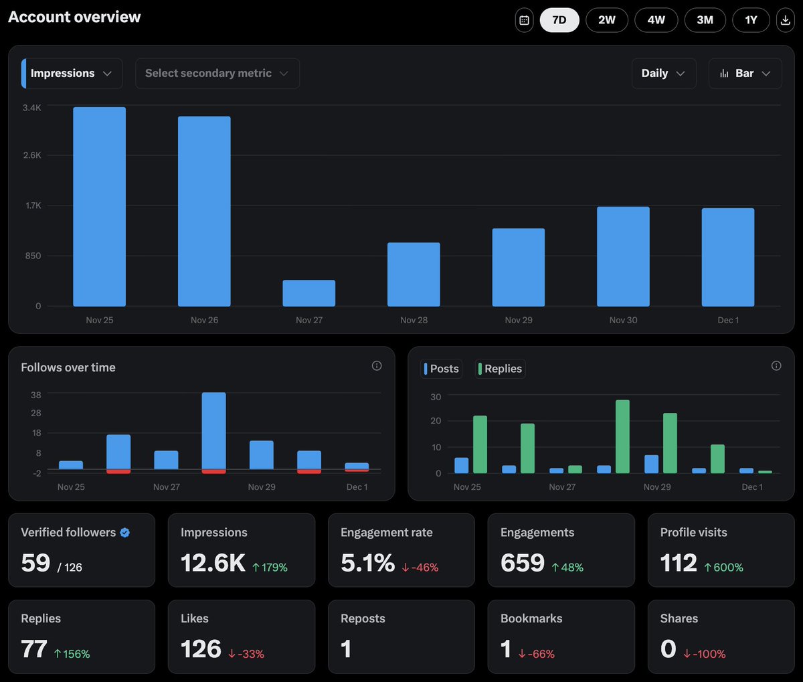Switch to the 2W time range tab
The width and height of the screenshot is (803, 682).
point(607,20)
